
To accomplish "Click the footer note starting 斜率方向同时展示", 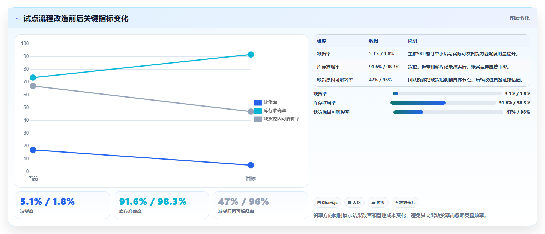I will [x=400, y=215].
